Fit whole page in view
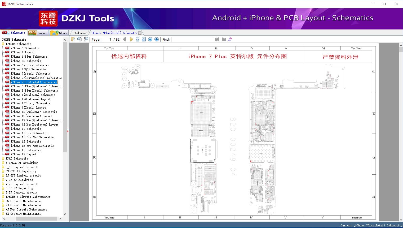The height and width of the screenshot is (228, 403). (144, 39)
